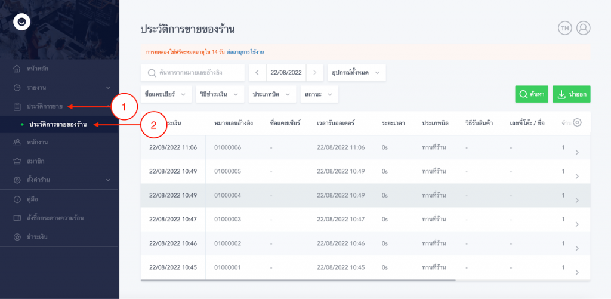Select ประวัติการขายของร้าน submenu item
611x299 pixels.
click(58, 124)
